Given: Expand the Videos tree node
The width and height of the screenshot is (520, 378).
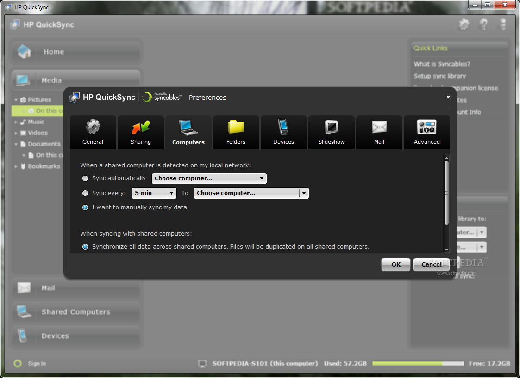Looking at the screenshot, I should point(16,133).
